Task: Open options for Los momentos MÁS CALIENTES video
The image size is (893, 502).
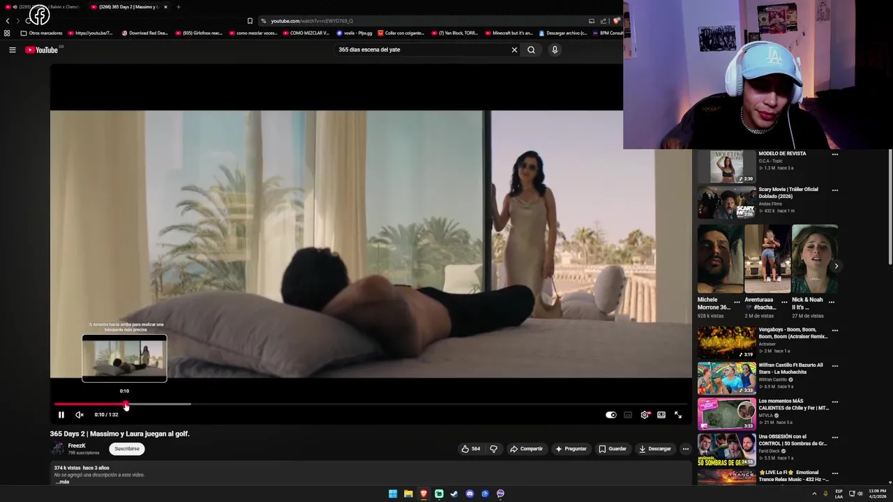Action: tap(835, 402)
